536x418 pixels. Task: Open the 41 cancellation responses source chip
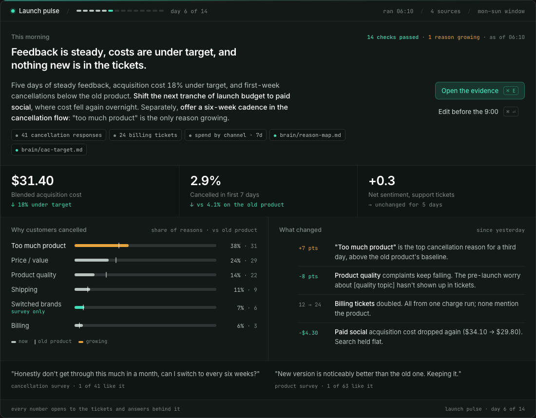click(x=58, y=135)
